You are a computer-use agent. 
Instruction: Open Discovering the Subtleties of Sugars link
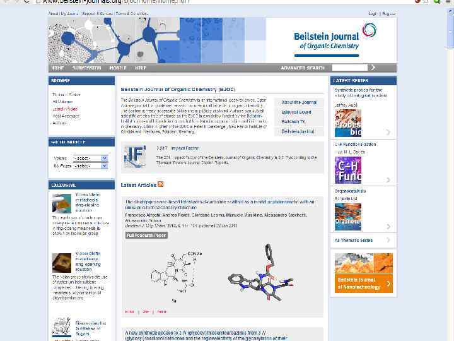(91, 328)
